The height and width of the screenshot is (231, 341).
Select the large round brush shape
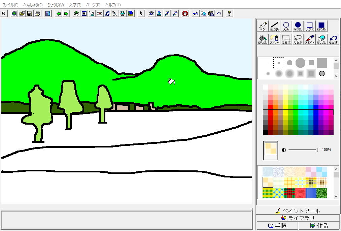coord(300,63)
